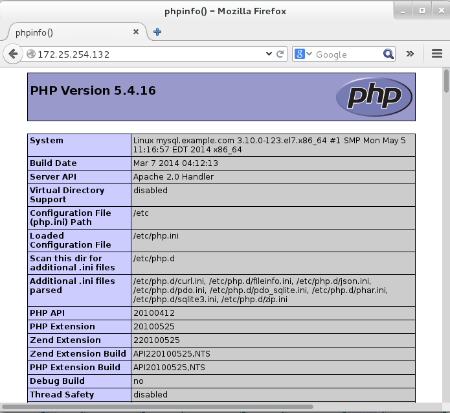Viewport: 450px width, 413px height.
Task: Click the vertical scrollbar thumb
Action: [x=446, y=81]
